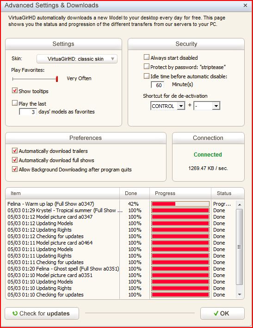Click the Item column header
The height and width of the screenshot is (328, 253).
click(x=62, y=193)
